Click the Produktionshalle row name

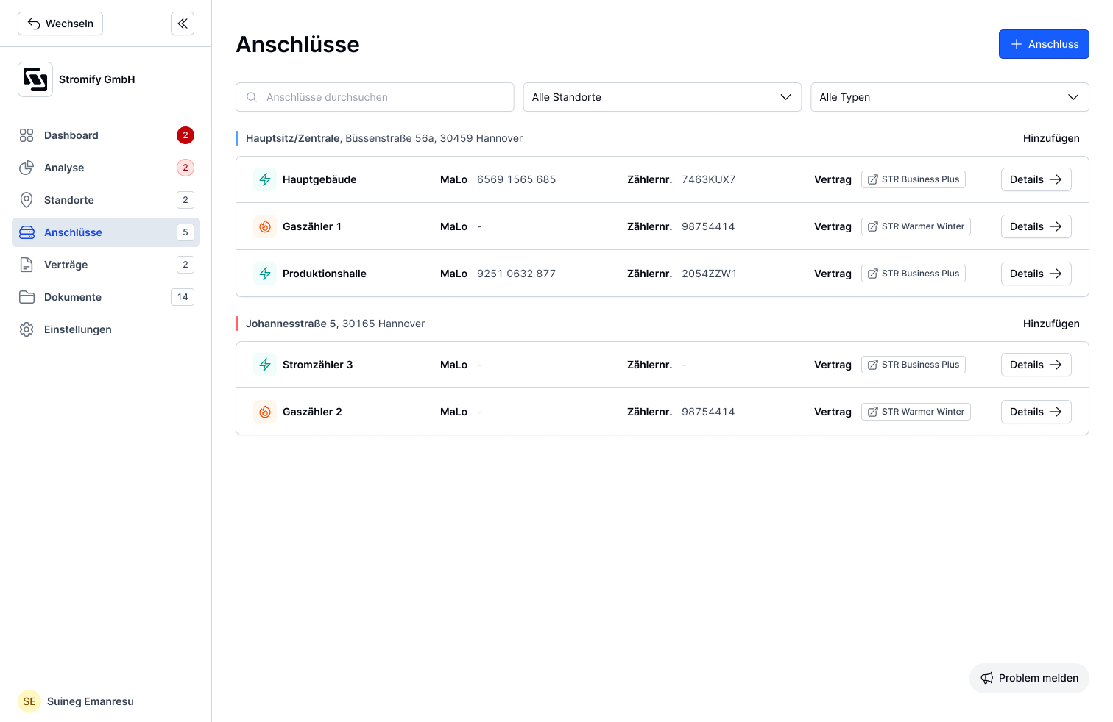(x=325, y=274)
